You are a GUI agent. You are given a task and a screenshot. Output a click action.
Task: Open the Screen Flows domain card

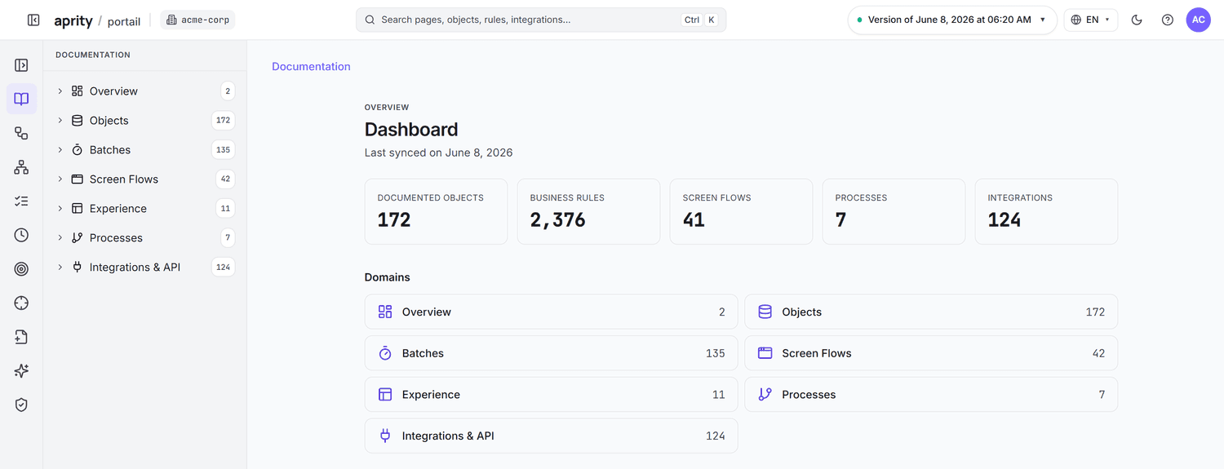pyautogui.click(x=931, y=353)
